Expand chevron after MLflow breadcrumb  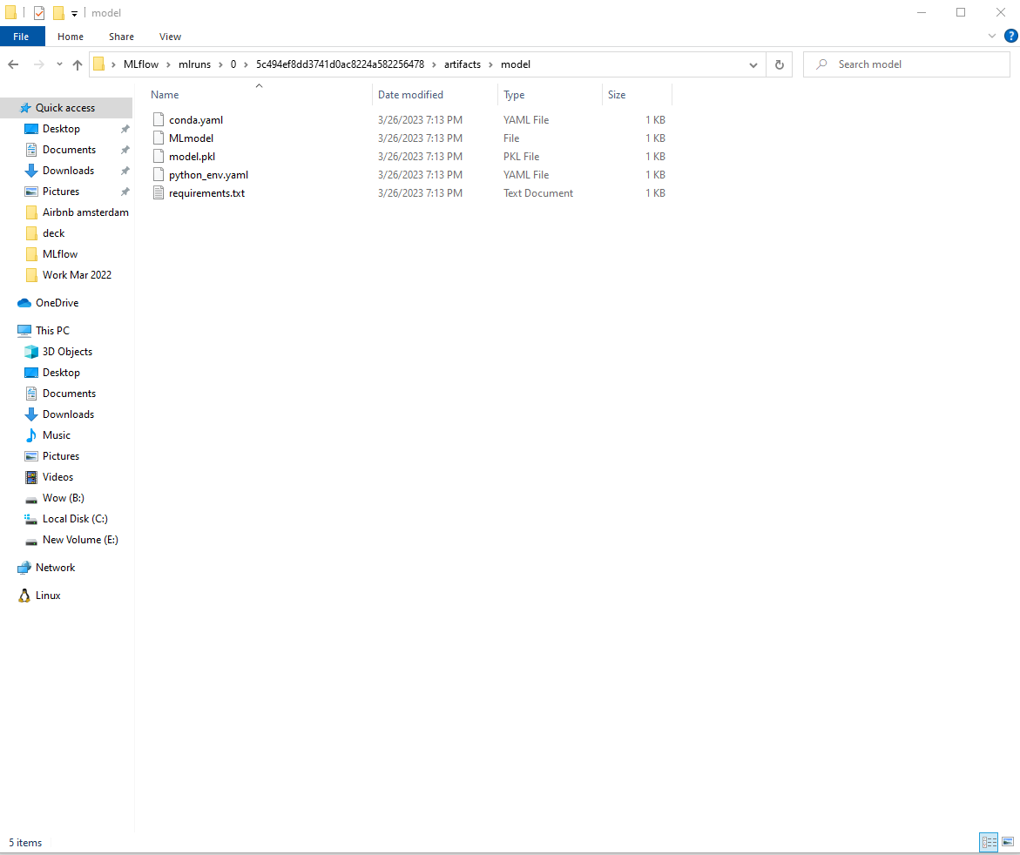[x=168, y=64]
